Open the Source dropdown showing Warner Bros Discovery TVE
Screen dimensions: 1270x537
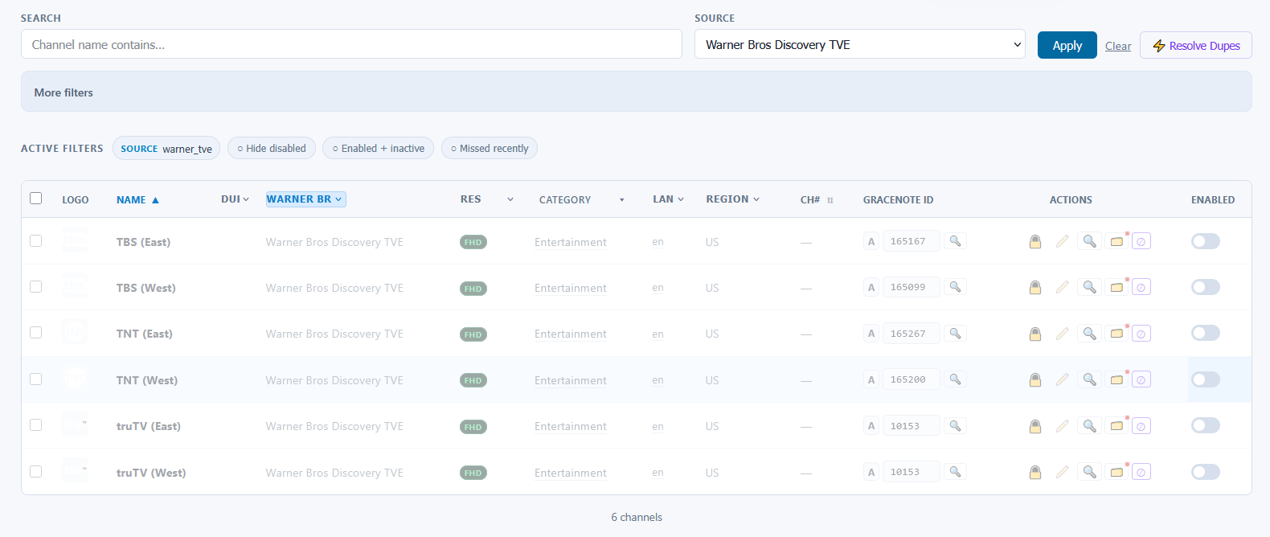click(860, 44)
